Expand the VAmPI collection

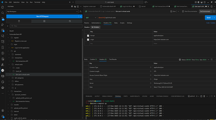click(7, 31)
